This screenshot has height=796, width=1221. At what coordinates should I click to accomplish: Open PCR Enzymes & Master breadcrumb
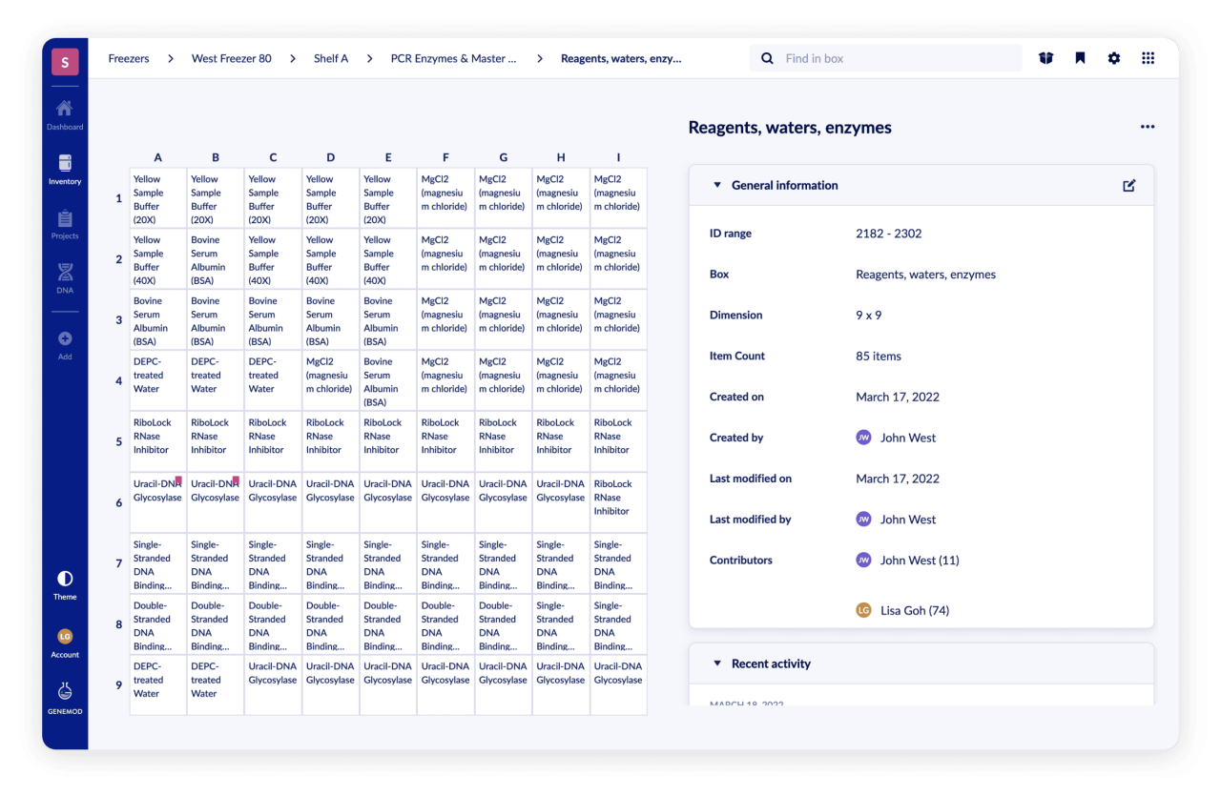point(453,58)
